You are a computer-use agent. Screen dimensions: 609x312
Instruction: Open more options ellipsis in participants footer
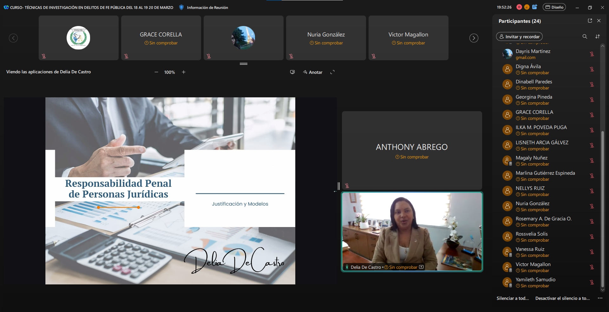(600, 298)
